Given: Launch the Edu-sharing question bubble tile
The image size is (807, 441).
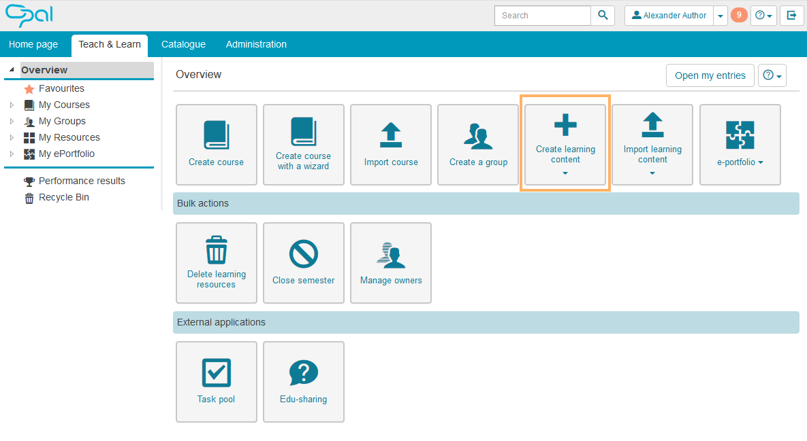Looking at the screenshot, I should pos(303,373).
